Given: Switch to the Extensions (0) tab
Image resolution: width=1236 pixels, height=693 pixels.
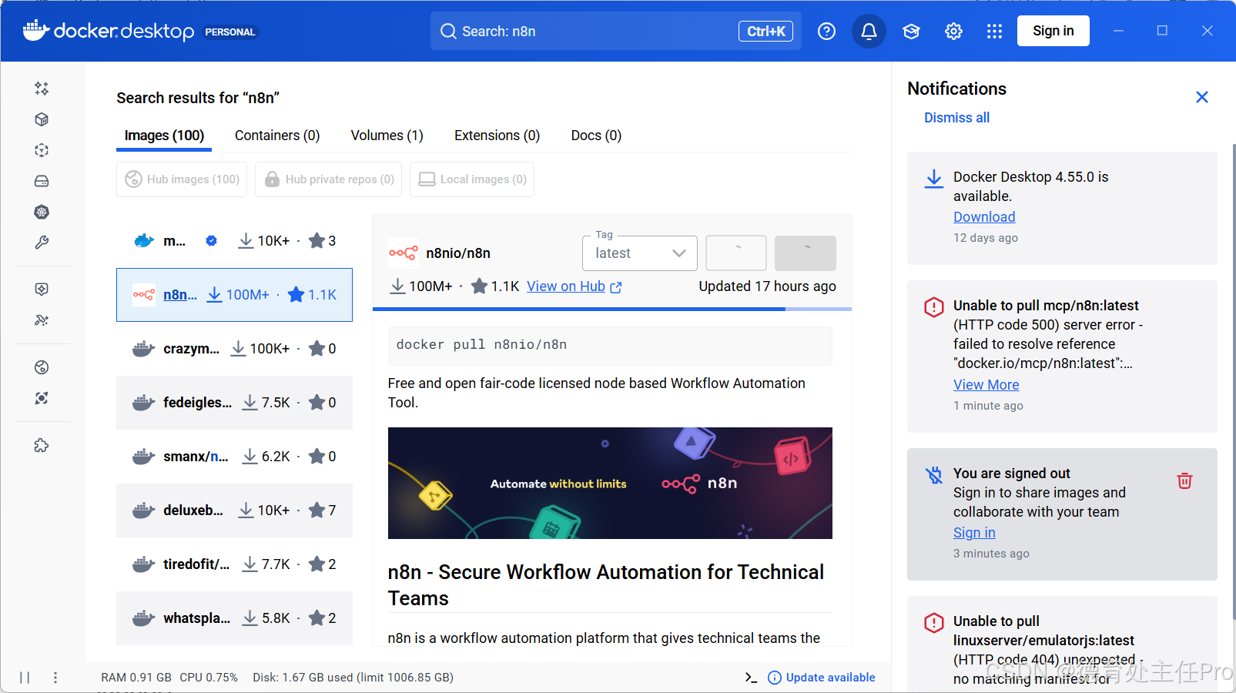Looking at the screenshot, I should pyautogui.click(x=497, y=136).
